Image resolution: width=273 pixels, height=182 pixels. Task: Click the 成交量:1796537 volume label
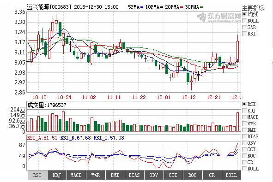pyautogui.click(x=47, y=105)
